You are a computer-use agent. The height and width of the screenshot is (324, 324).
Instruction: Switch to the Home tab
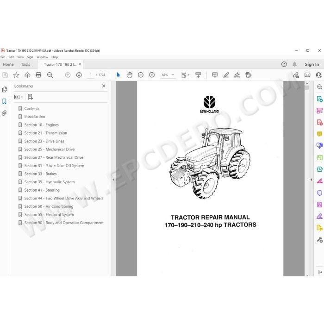click(x=8, y=64)
